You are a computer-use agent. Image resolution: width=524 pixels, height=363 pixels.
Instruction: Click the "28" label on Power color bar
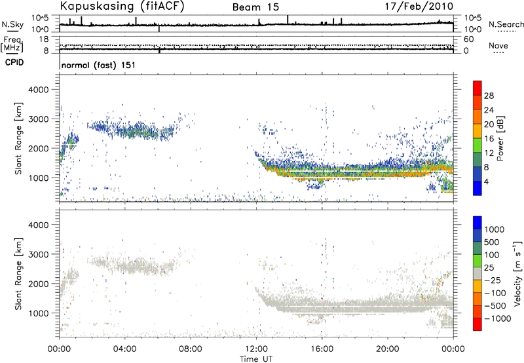point(489,96)
